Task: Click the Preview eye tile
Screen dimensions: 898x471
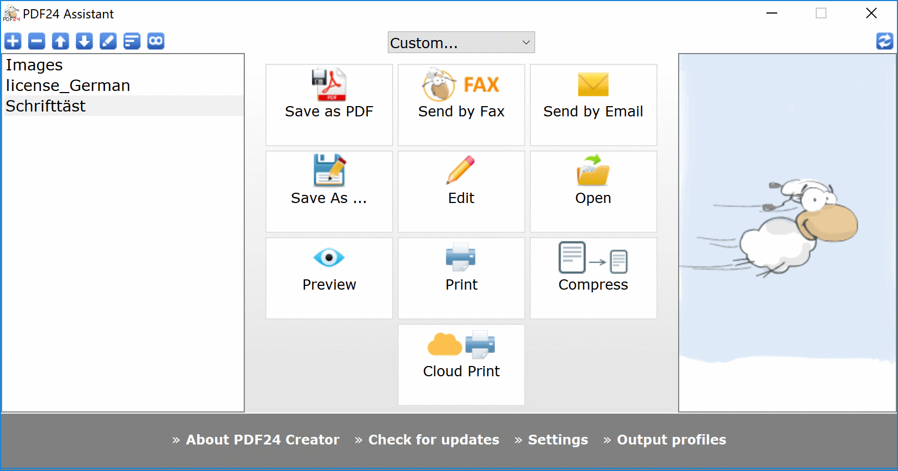Action: click(329, 278)
